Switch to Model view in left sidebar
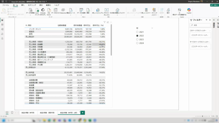 pyautogui.click(x=2, y=29)
